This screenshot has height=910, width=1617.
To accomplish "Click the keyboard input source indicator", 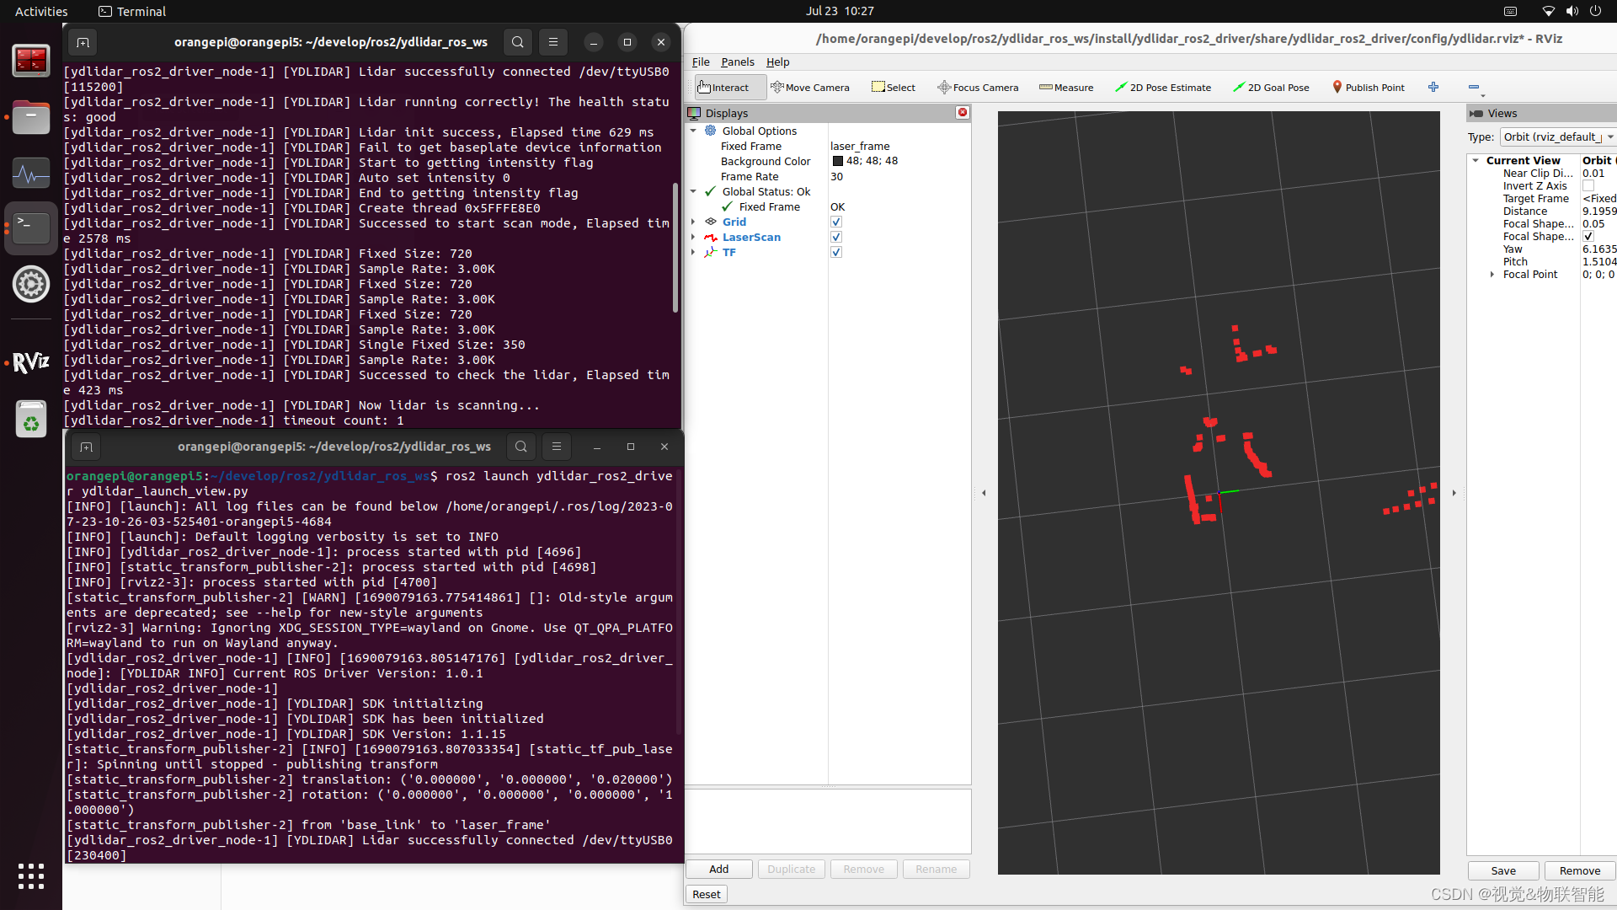I will (x=1511, y=11).
